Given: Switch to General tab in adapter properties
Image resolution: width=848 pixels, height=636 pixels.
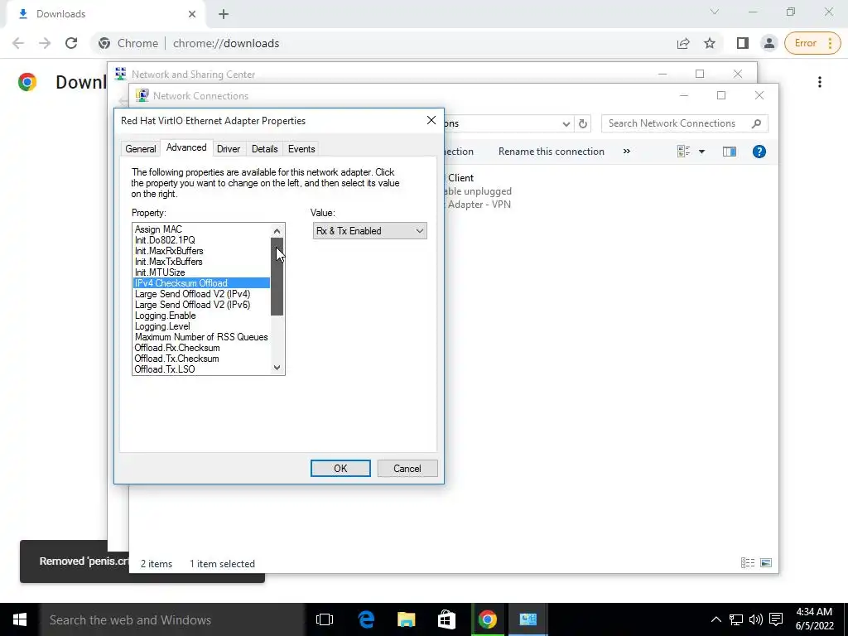Looking at the screenshot, I should pyautogui.click(x=141, y=149).
